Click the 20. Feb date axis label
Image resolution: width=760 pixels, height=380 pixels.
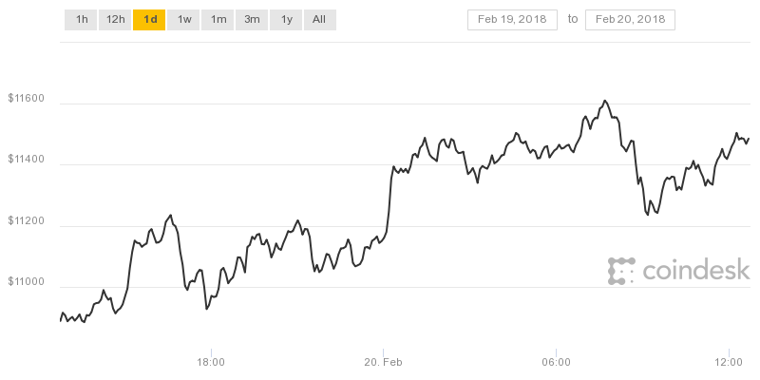coord(384,362)
